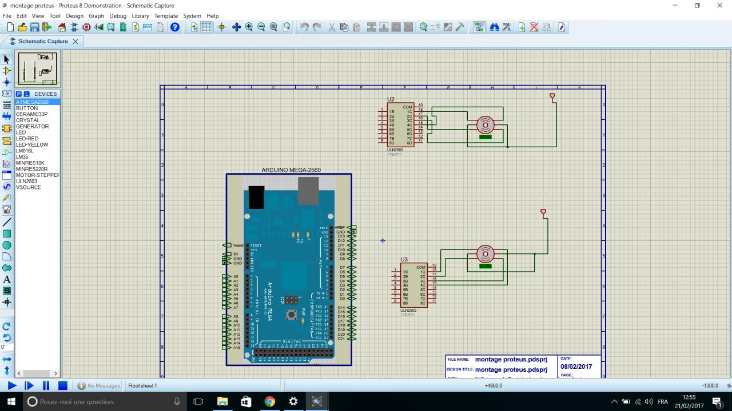Select the Component mode tool in sidebar
732x411 pixels.
click(7, 71)
